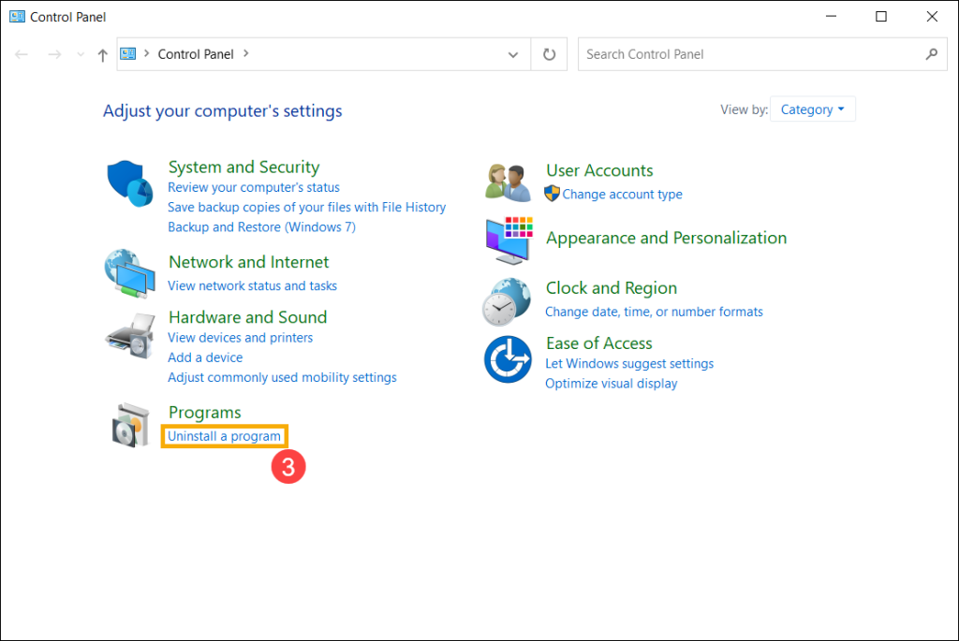Click the Hardware and Sound printer icon
This screenshot has width=959, height=641.
pyautogui.click(x=130, y=336)
